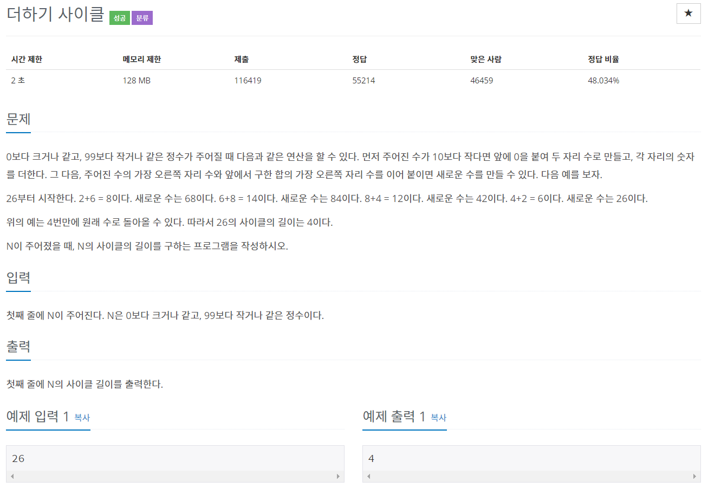Click the correct answer count 55214
Viewport: 708px width, 488px height.
[x=363, y=81]
